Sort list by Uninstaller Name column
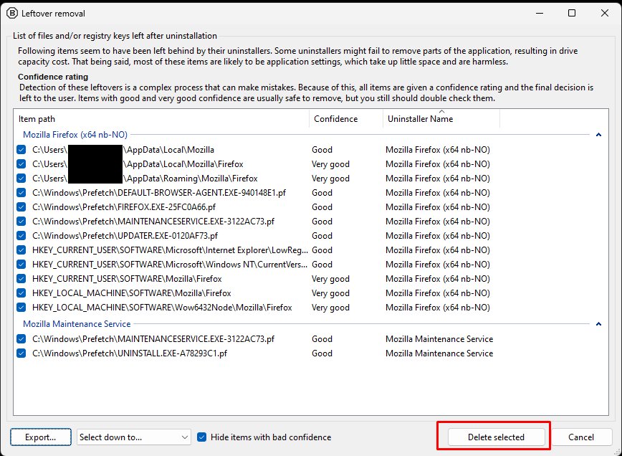The height and width of the screenshot is (456, 622). tap(441, 119)
